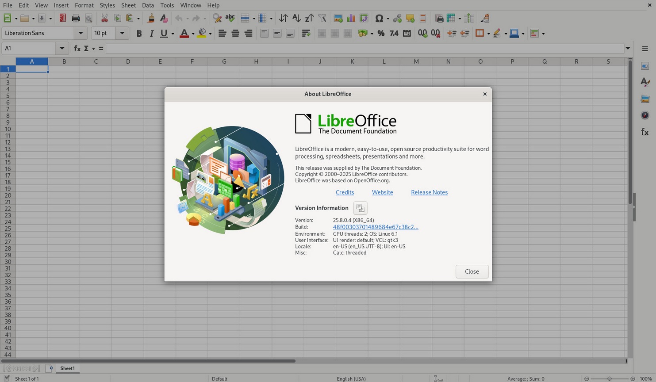Viewport: 656px width, 382px height.
Task: Open the Format menu
Action: coord(84,5)
